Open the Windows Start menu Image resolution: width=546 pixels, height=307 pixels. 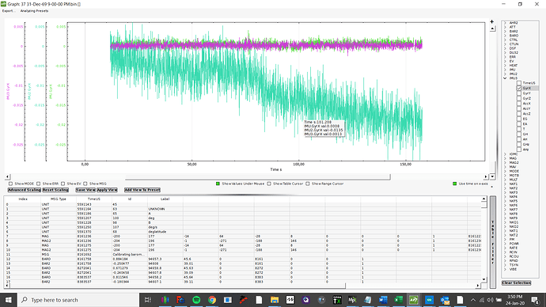(8, 300)
